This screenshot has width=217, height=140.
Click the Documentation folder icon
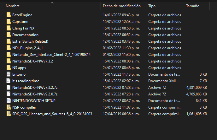[x=9, y=35]
